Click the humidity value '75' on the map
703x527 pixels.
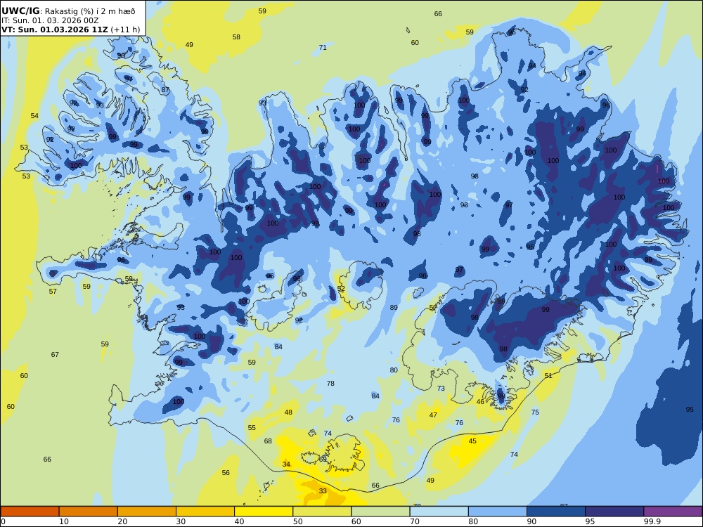[535, 412]
